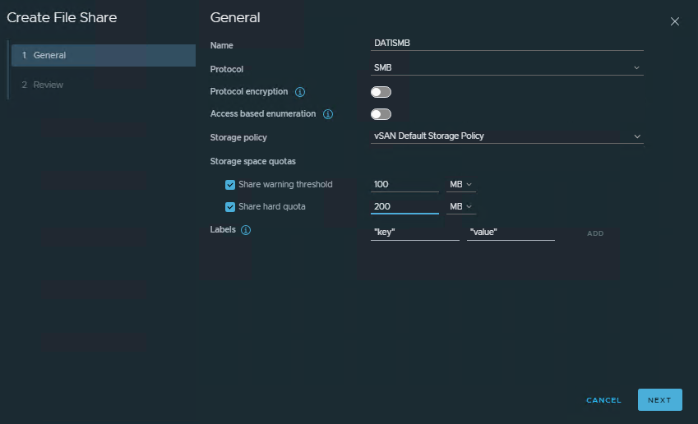
Task: Open the hard quota MB unit dropdown
Action: pyautogui.click(x=460, y=207)
